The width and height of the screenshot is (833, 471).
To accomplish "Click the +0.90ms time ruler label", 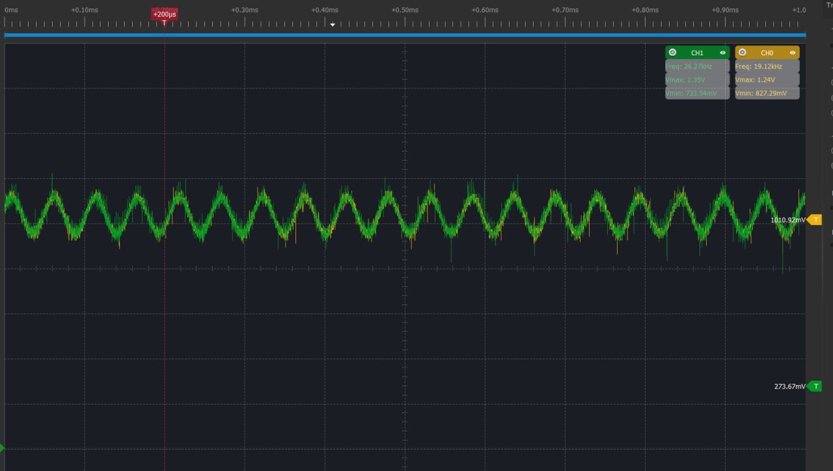I will click(x=725, y=10).
